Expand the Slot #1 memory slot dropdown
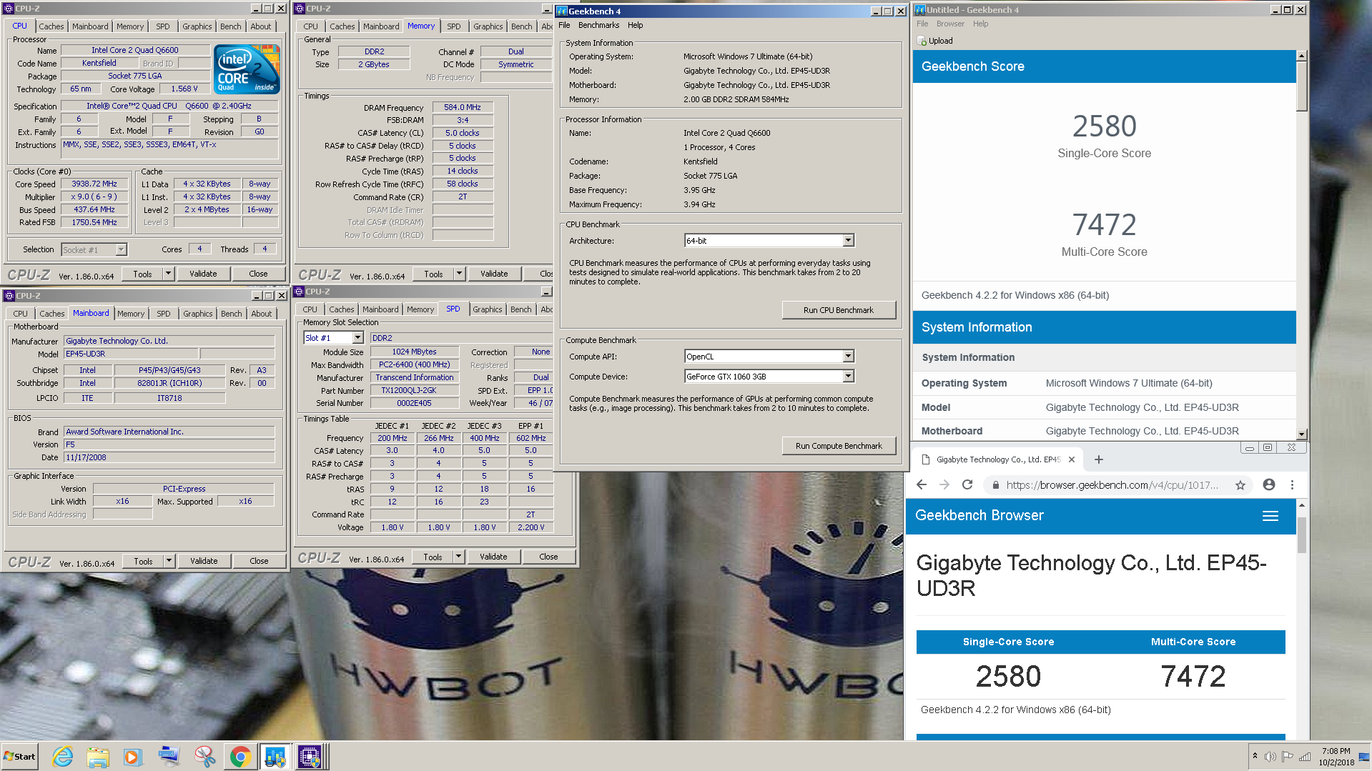The image size is (1372, 771). coord(357,338)
